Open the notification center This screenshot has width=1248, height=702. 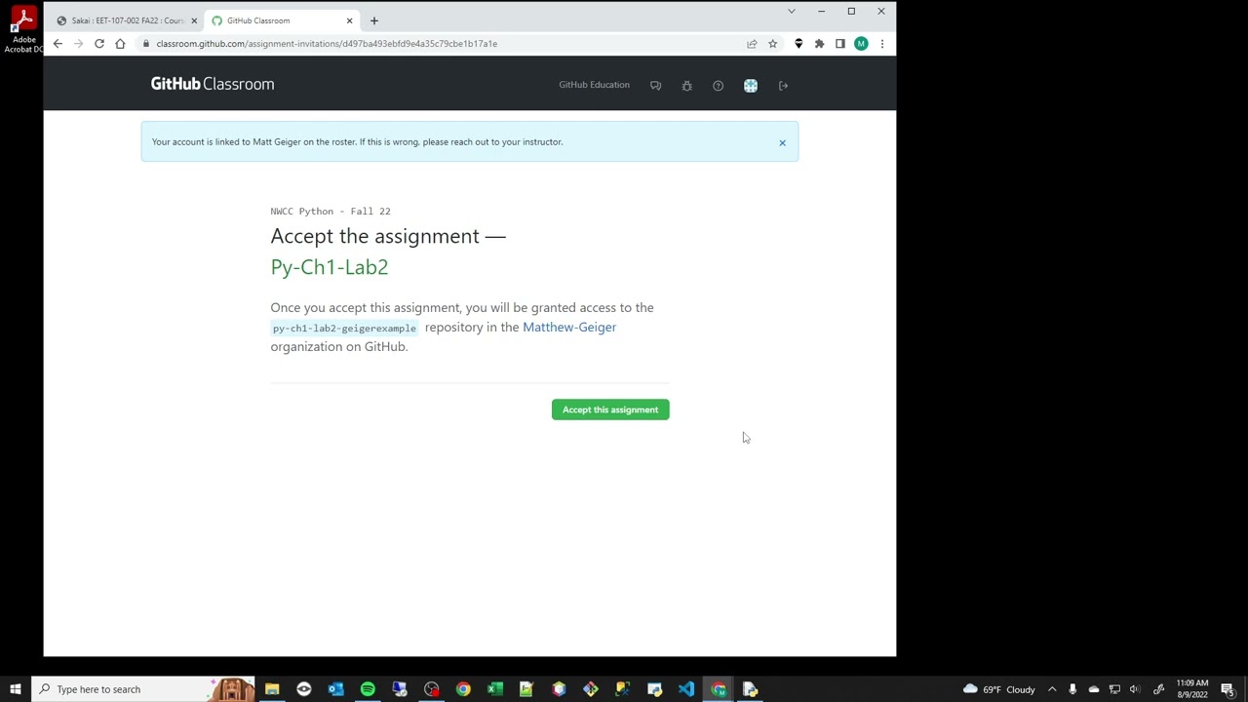1228,689
